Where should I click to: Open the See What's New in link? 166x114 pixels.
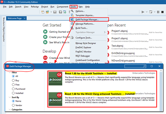tap(59, 42)
